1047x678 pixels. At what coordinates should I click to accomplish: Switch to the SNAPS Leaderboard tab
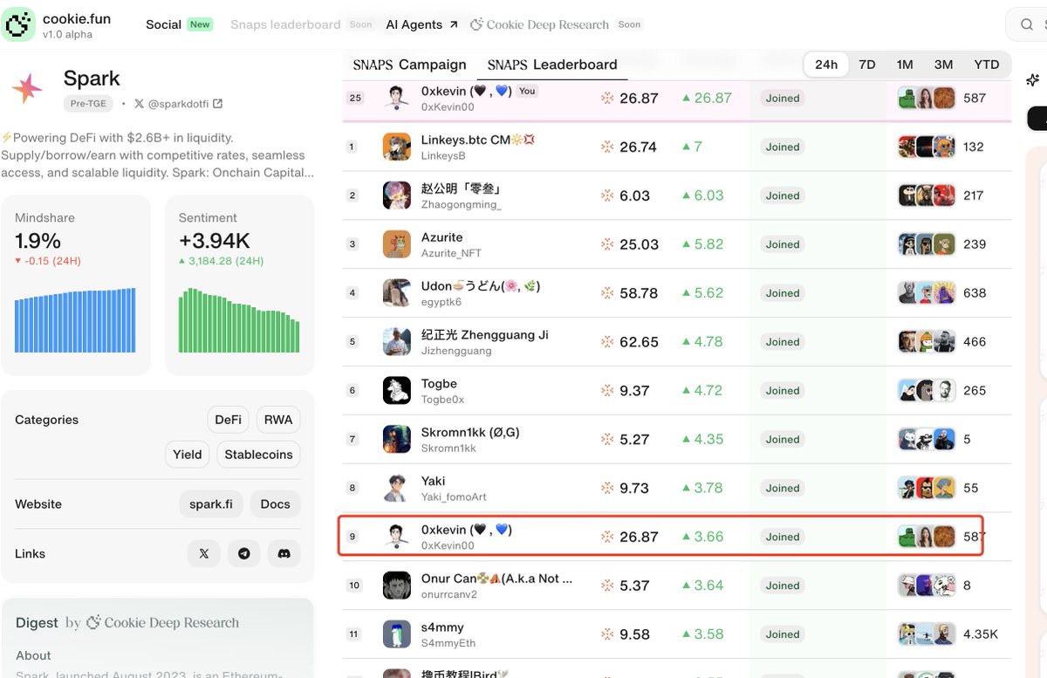(552, 65)
